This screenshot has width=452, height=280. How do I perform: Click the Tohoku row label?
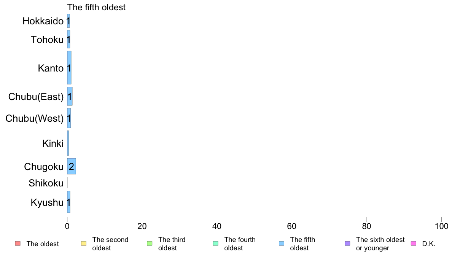pos(47,40)
